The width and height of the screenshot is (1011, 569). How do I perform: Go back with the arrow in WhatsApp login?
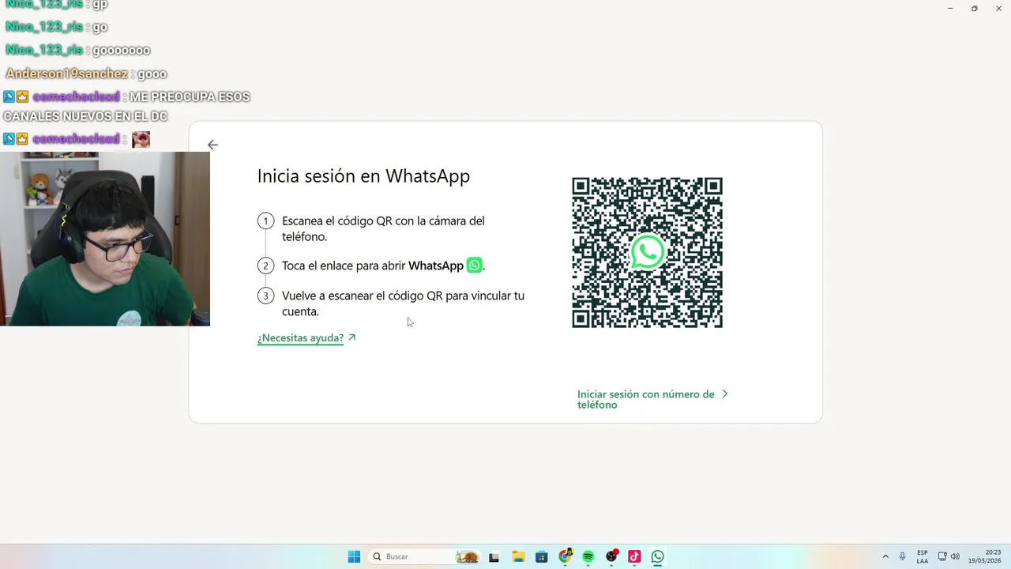tap(212, 145)
